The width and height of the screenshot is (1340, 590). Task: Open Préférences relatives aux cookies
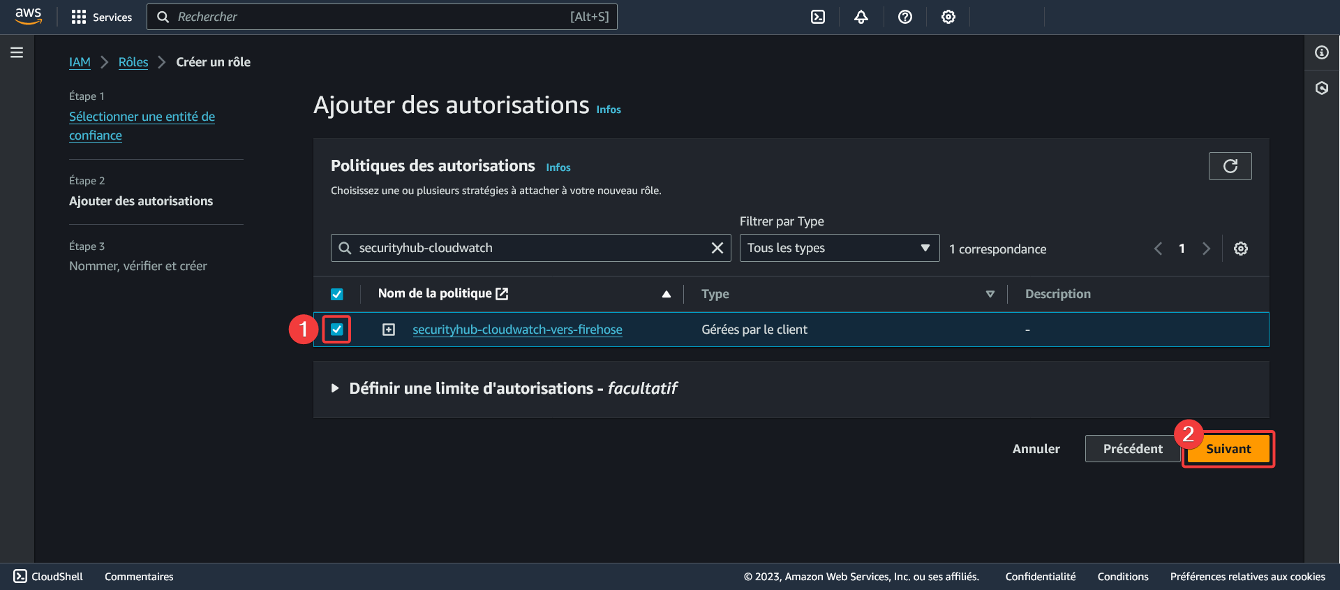(x=1248, y=577)
